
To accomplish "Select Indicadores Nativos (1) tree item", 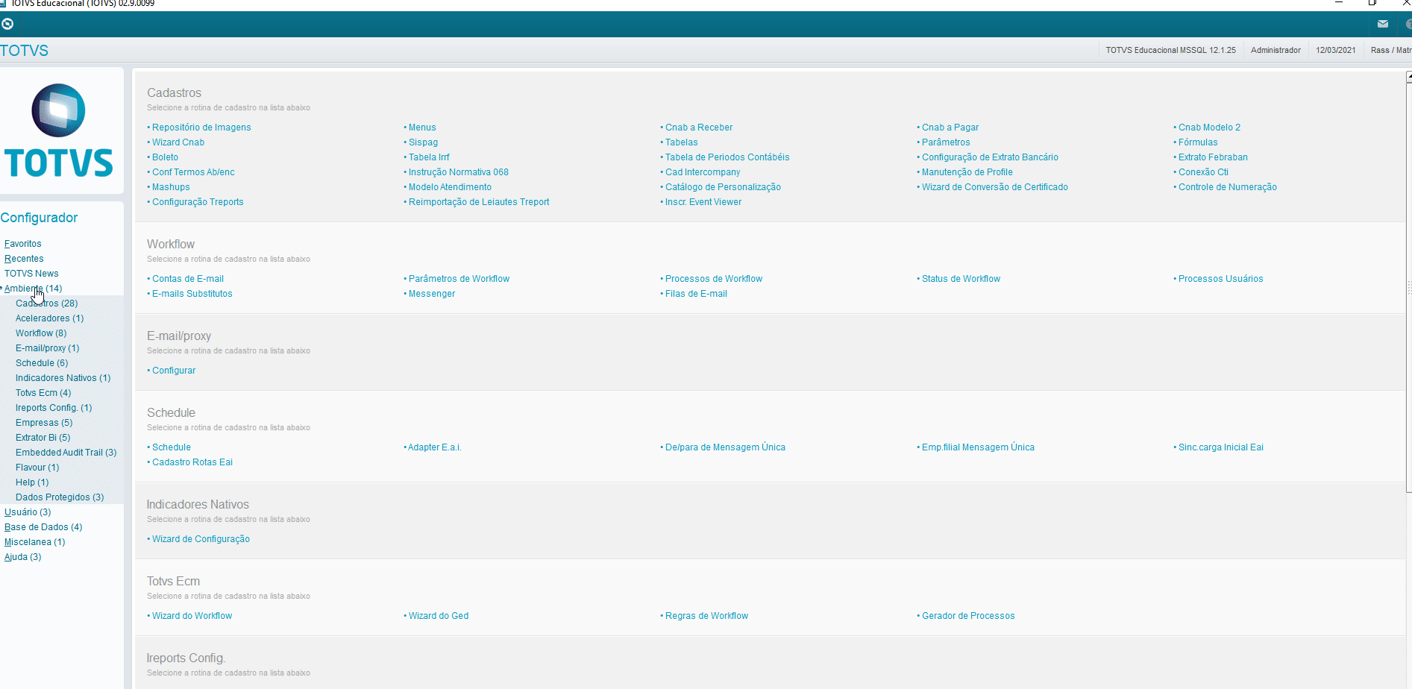I will tap(63, 378).
